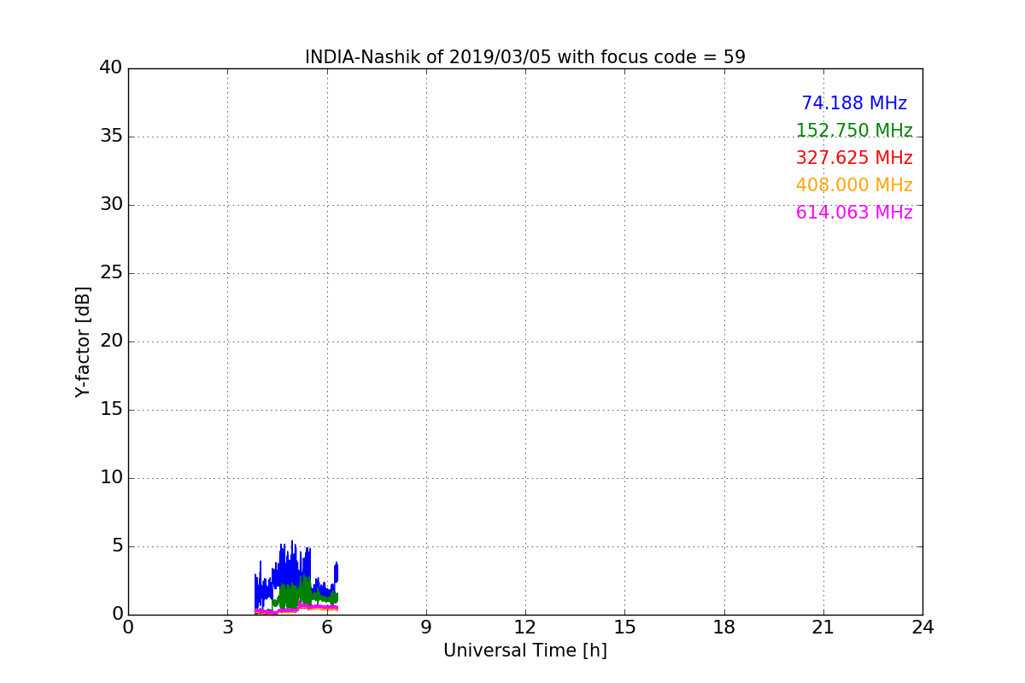Image resolution: width=1025 pixels, height=683 pixels.
Task: Click the plot title INDIA-Nashik of 2019/03/05
Action: (525, 57)
